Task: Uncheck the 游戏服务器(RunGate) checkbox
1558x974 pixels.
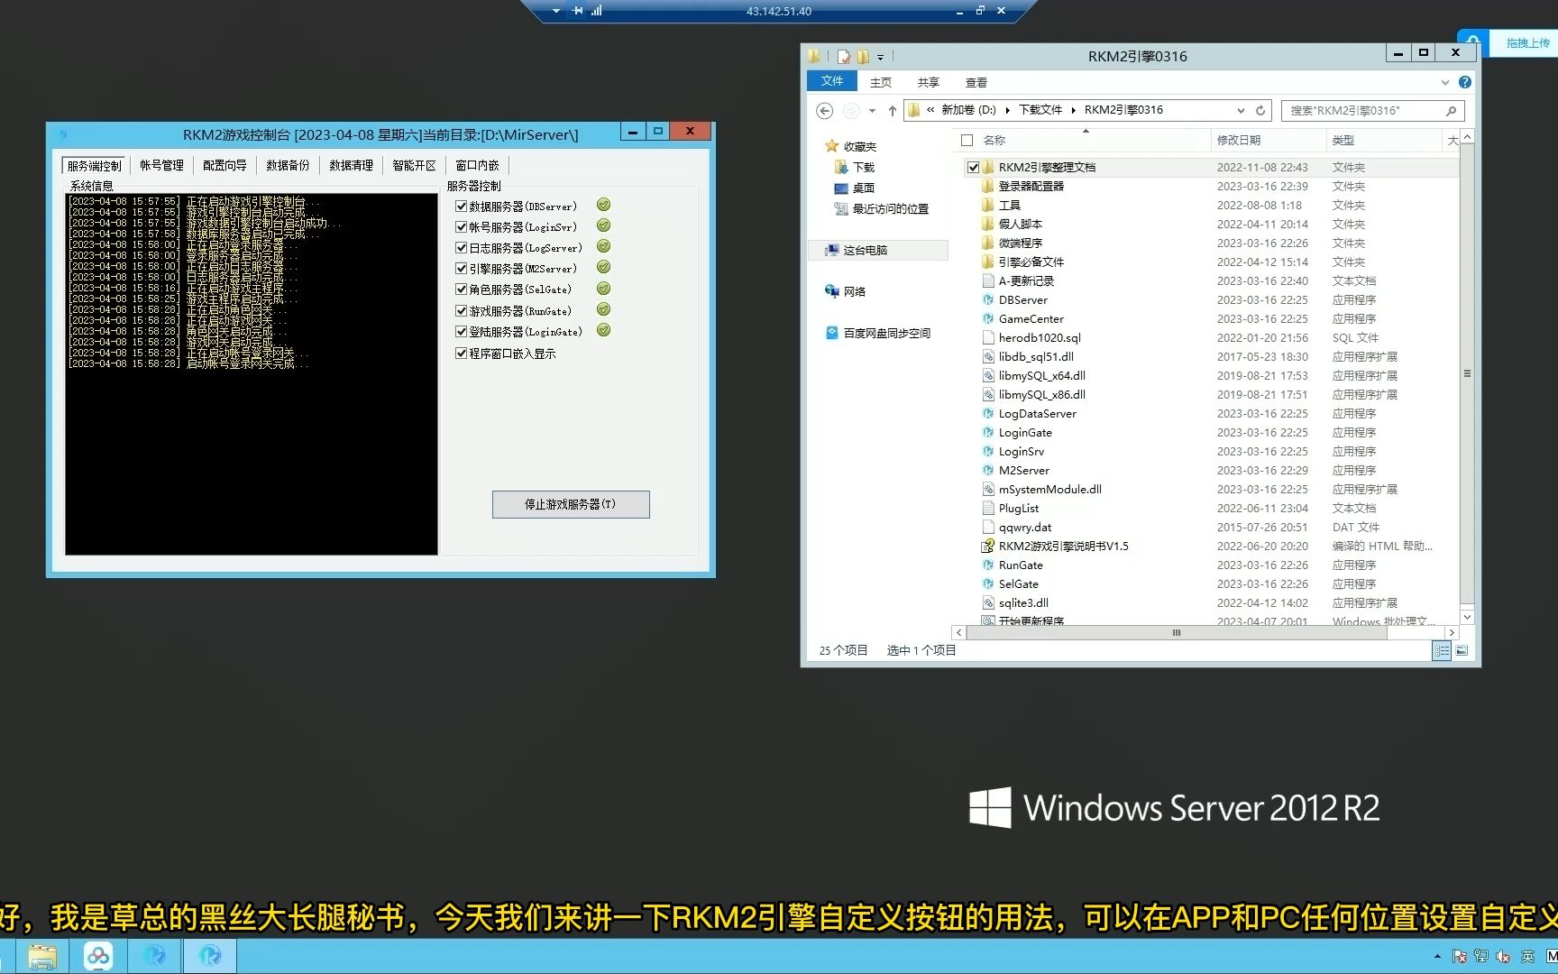Action: click(x=461, y=310)
